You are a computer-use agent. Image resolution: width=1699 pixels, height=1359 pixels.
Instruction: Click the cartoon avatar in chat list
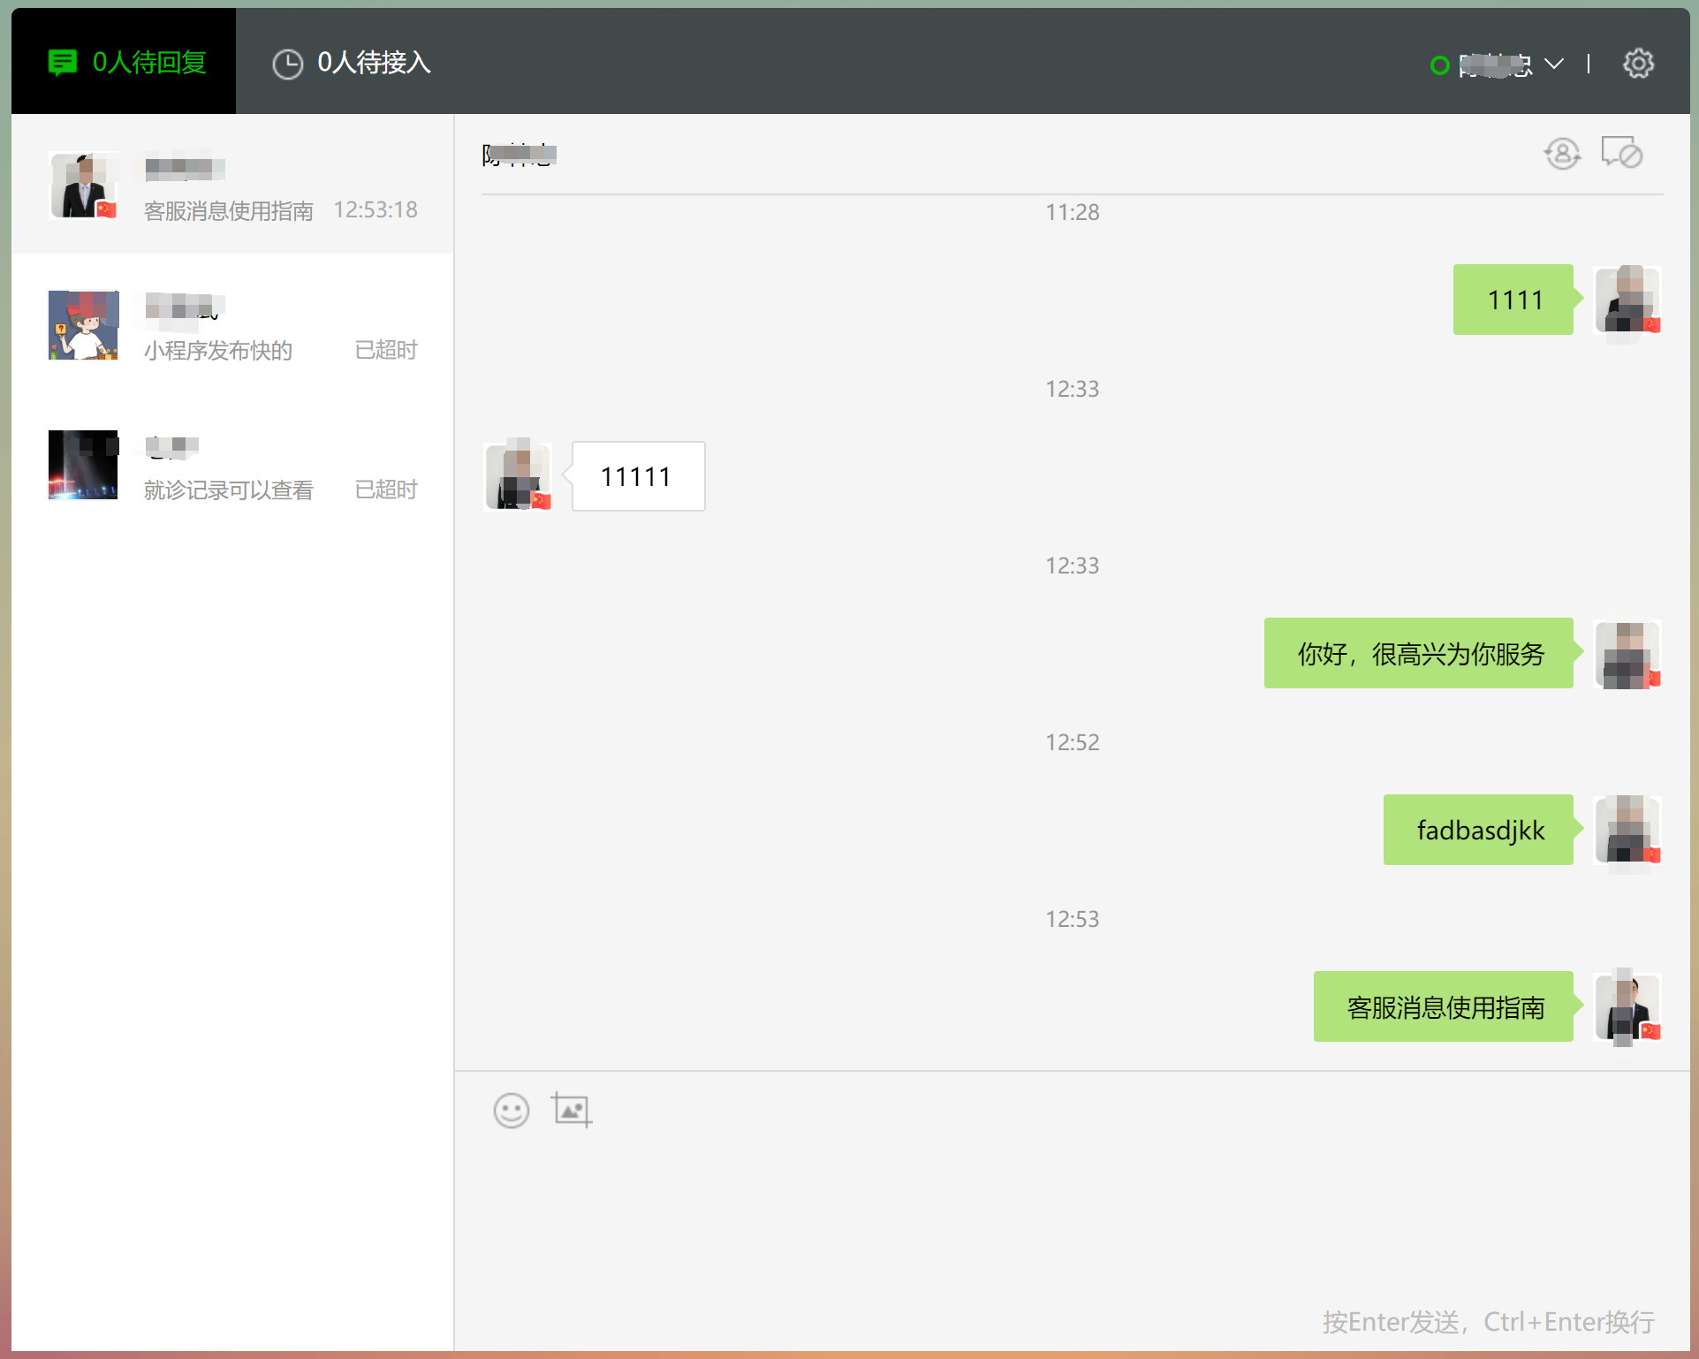pos(83,326)
